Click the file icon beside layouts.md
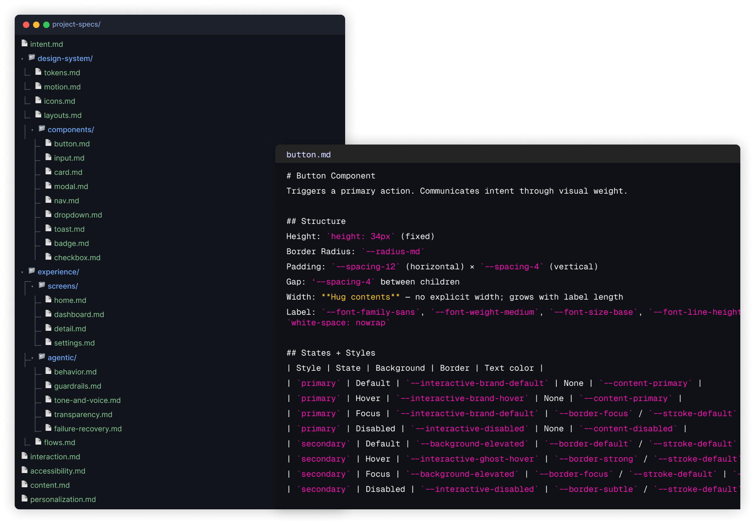This screenshot has height=524, width=755. click(x=39, y=114)
